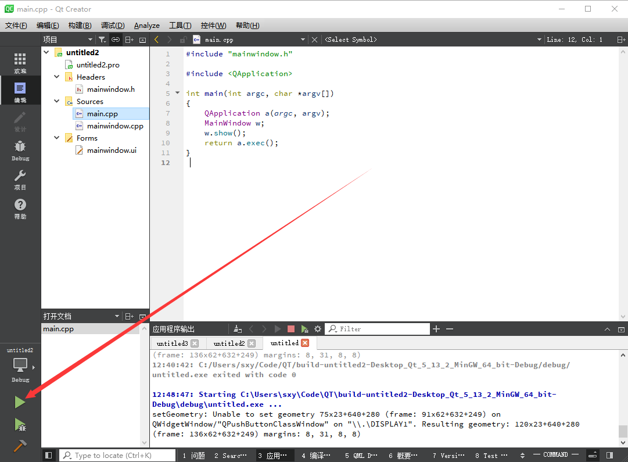The height and width of the screenshot is (462, 628).
Task: Split the Open Documents (打开文档) panel
Action: 129,317
